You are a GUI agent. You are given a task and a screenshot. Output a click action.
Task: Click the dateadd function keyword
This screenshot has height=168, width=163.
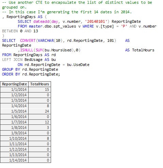[x=41, y=21]
